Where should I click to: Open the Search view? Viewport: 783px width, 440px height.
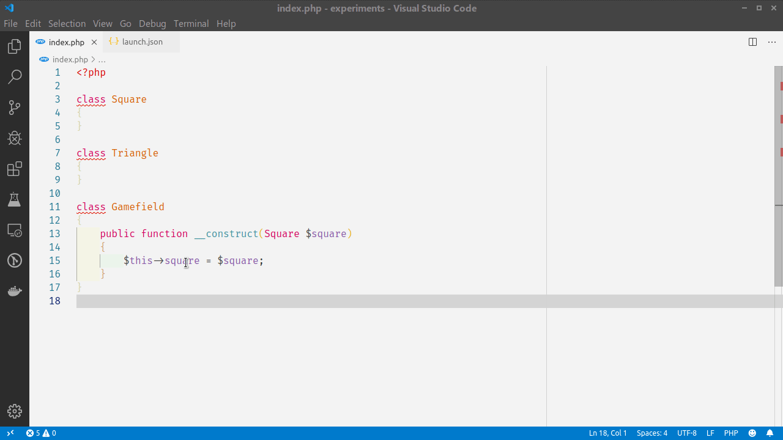pyautogui.click(x=14, y=76)
